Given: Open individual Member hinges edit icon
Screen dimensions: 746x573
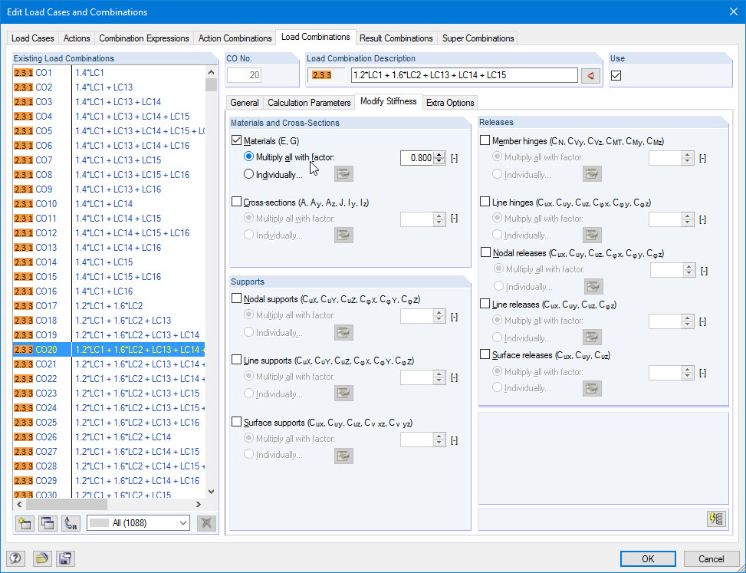Looking at the screenshot, I should tap(592, 173).
